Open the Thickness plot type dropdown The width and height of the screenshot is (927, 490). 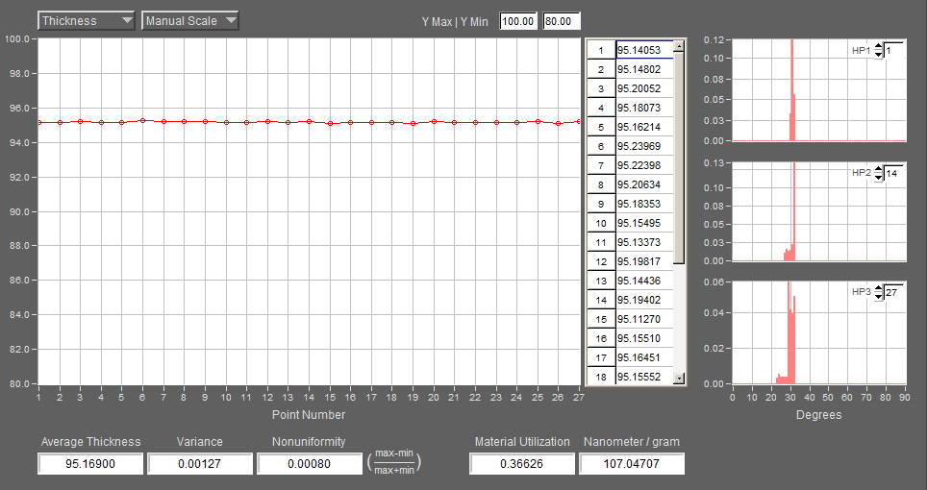tap(87, 21)
